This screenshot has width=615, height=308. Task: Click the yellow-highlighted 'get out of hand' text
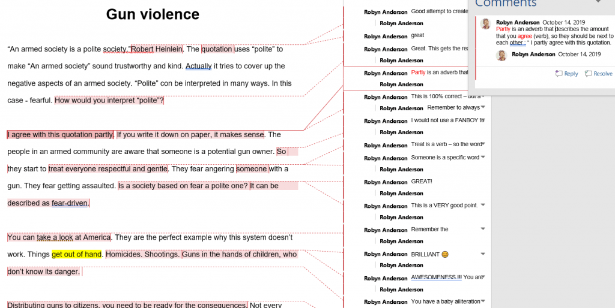tap(76, 254)
